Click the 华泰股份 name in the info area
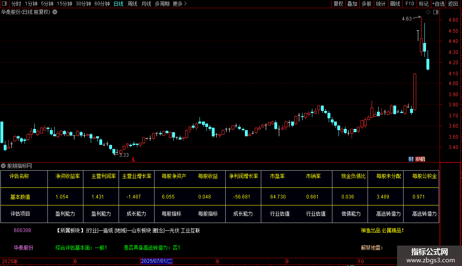Screen dimensions: 462x266 [24, 248]
